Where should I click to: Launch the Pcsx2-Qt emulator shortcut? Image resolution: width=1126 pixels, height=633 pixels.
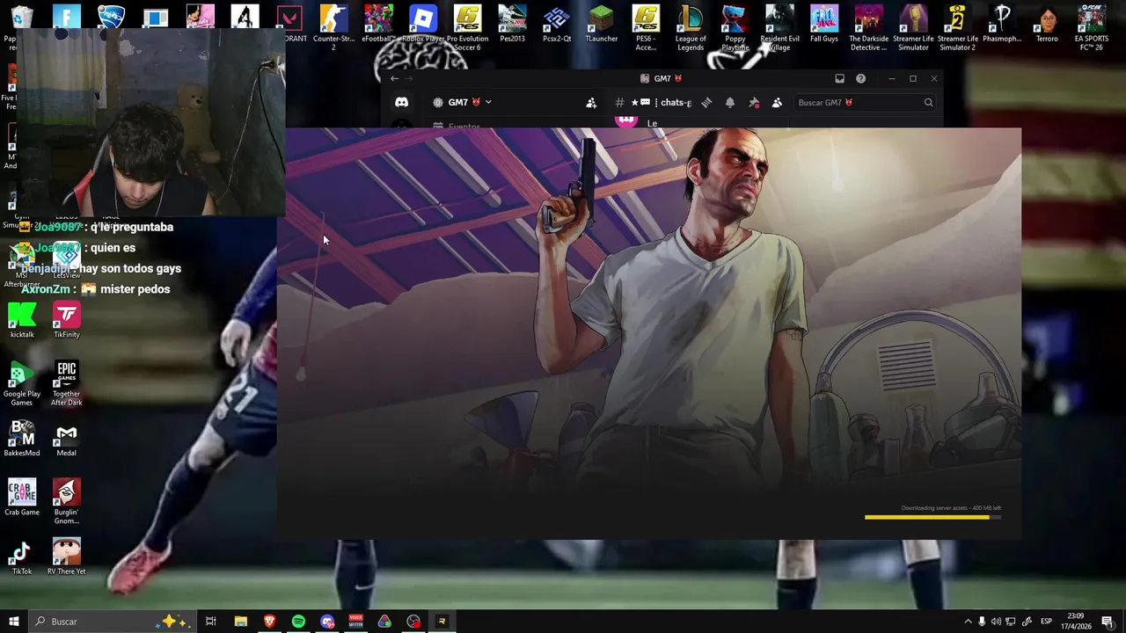click(557, 24)
